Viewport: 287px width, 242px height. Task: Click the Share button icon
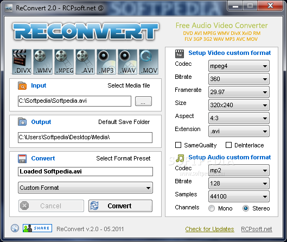tap(37, 228)
